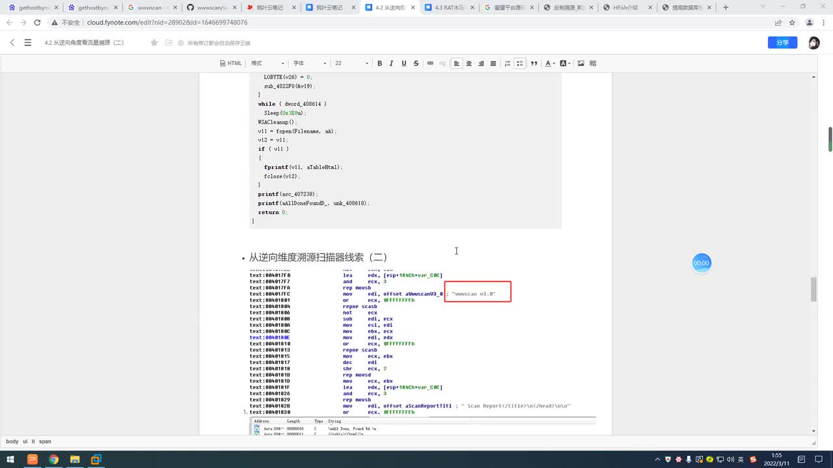Justify text in the editor
Image resolution: width=833 pixels, height=468 pixels.
click(x=493, y=63)
